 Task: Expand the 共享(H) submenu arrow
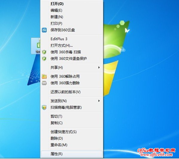(x=99, y=68)
